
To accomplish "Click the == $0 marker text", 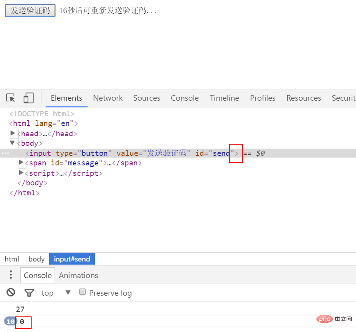I will tap(254, 153).
